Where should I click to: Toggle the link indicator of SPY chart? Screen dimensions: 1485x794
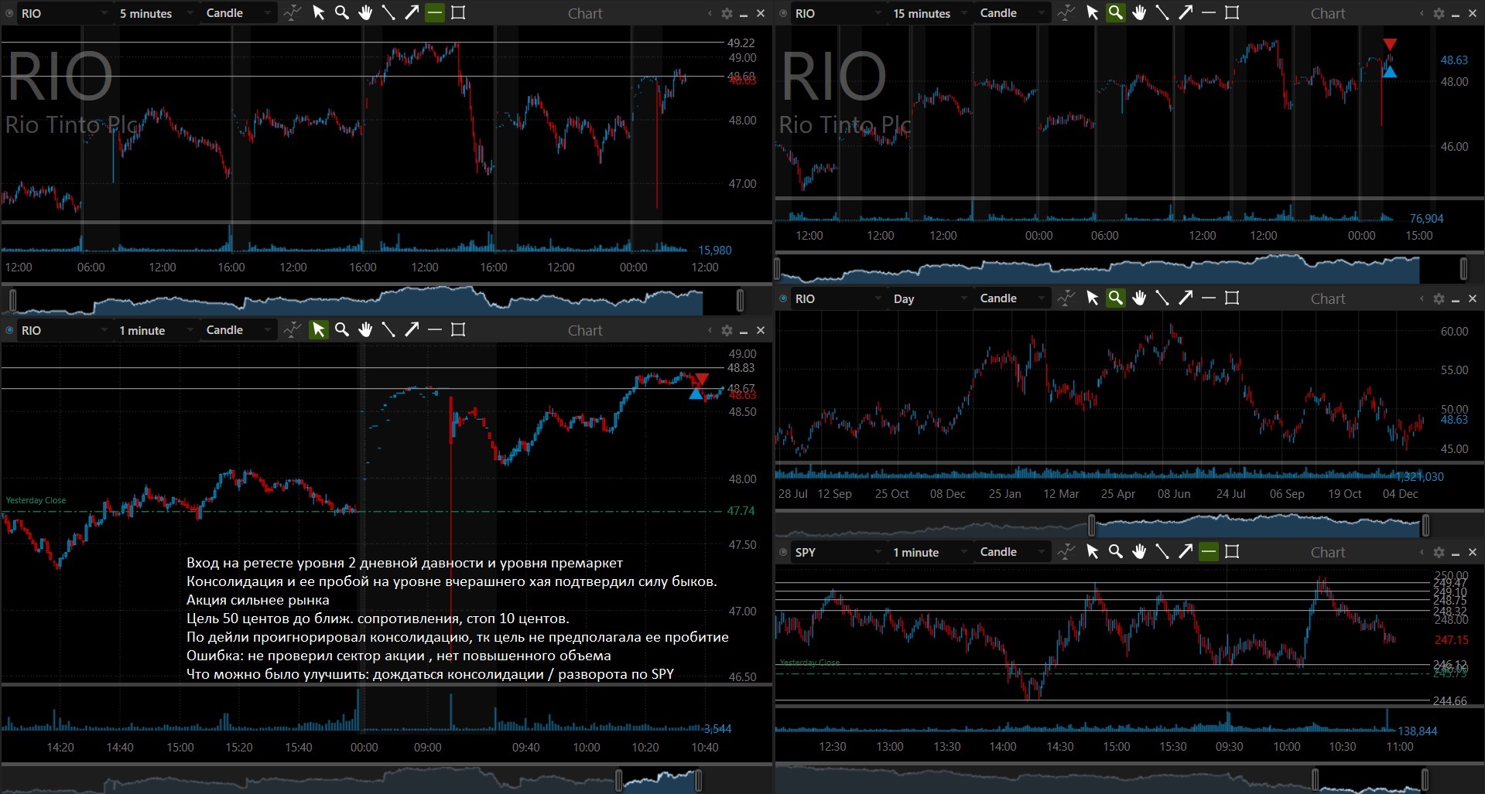pos(784,552)
